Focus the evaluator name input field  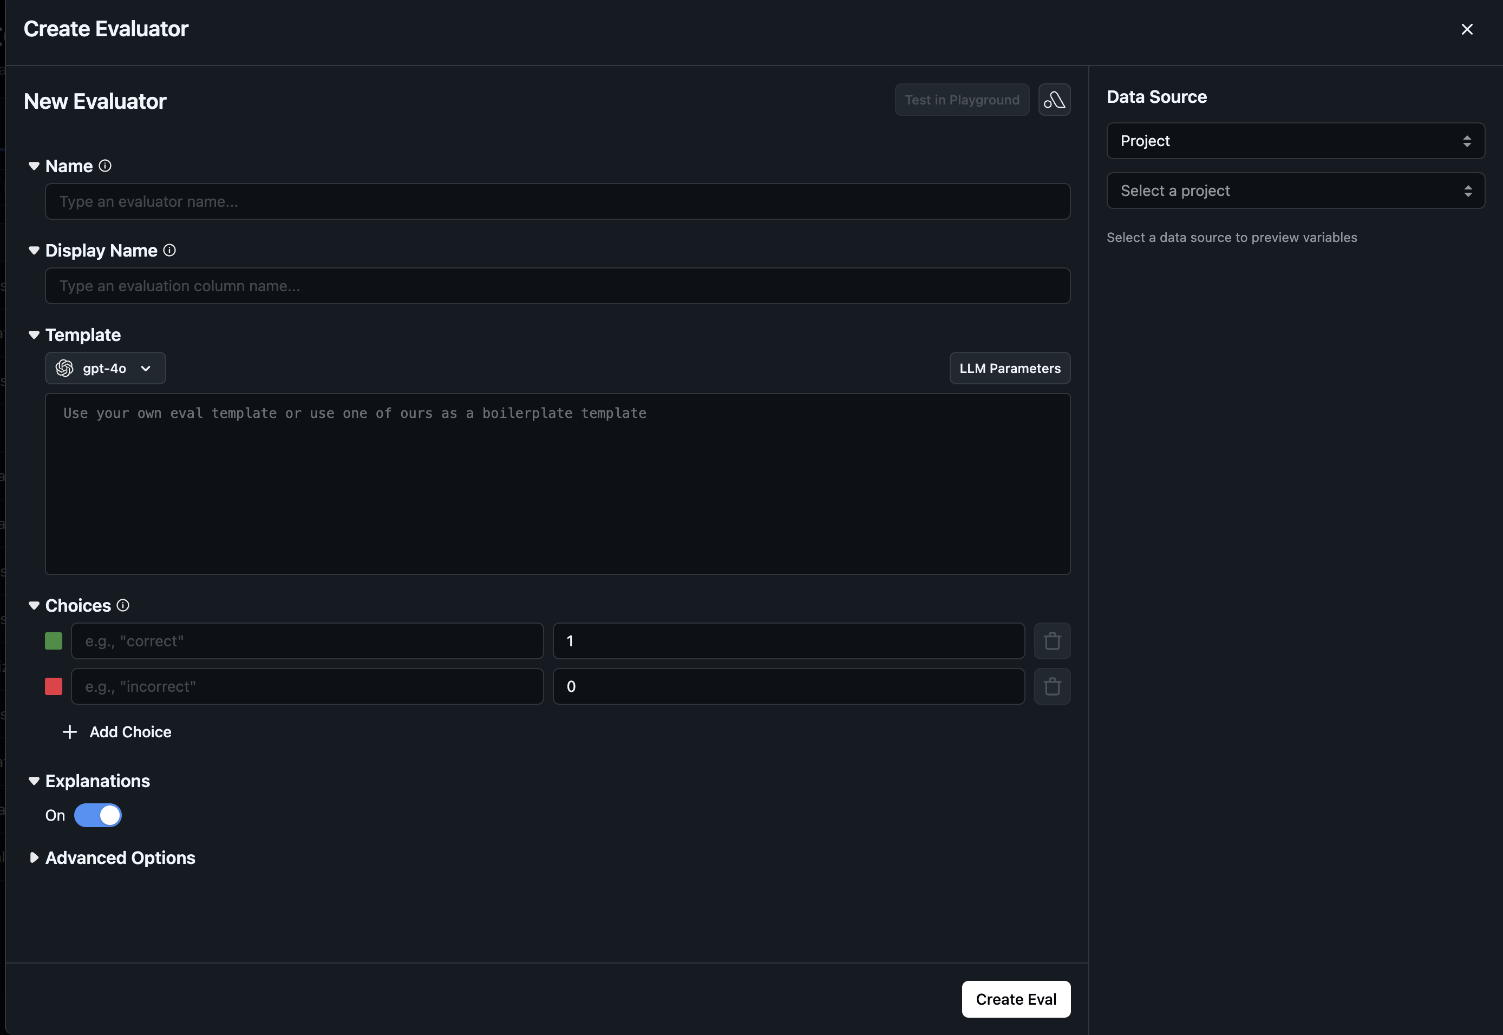click(557, 202)
